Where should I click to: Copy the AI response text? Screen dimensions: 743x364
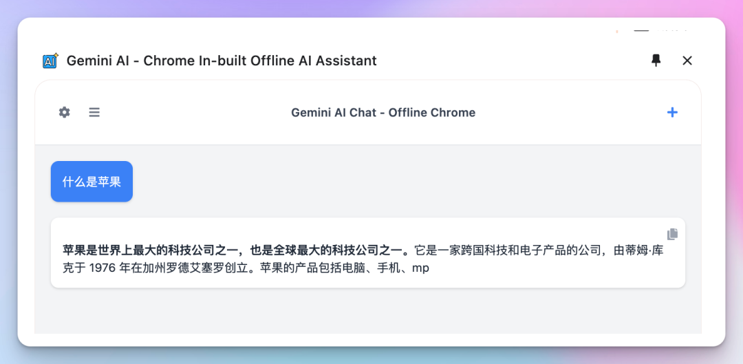click(672, 234)
